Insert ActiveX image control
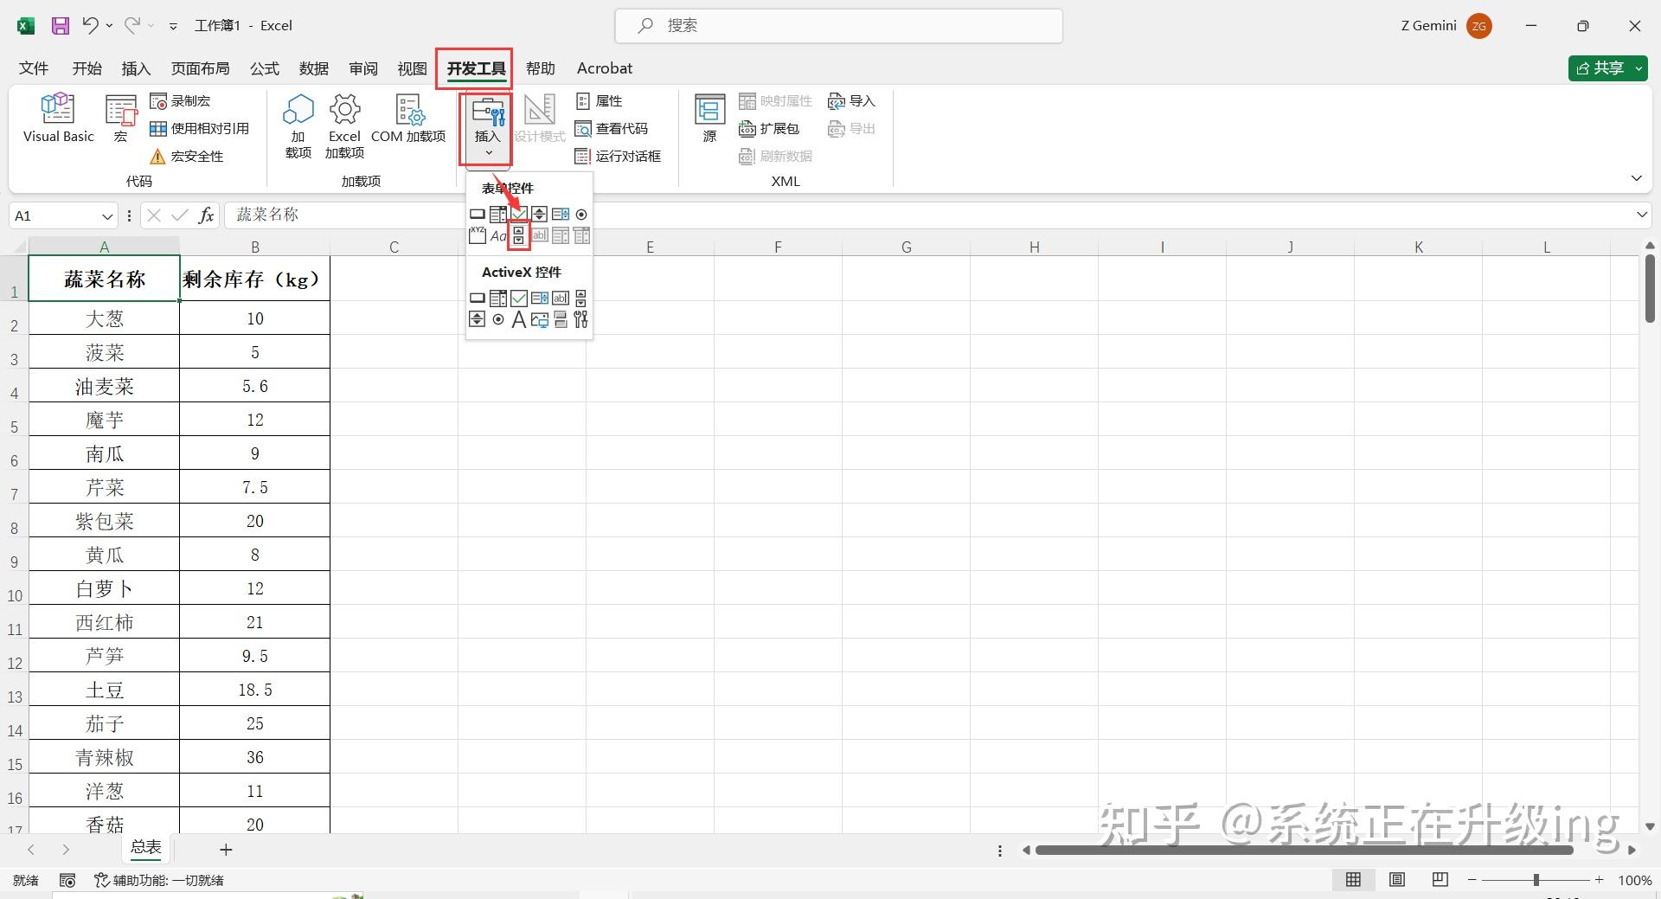 pos(539,319)
